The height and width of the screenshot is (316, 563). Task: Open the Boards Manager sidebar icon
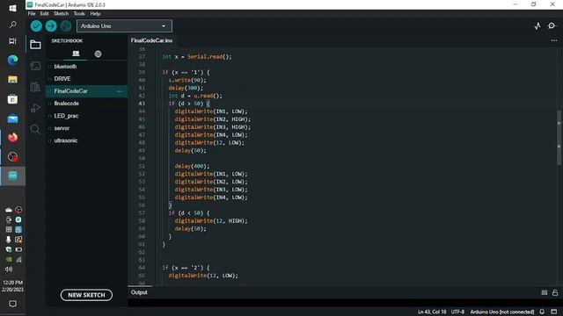[35, 66]
